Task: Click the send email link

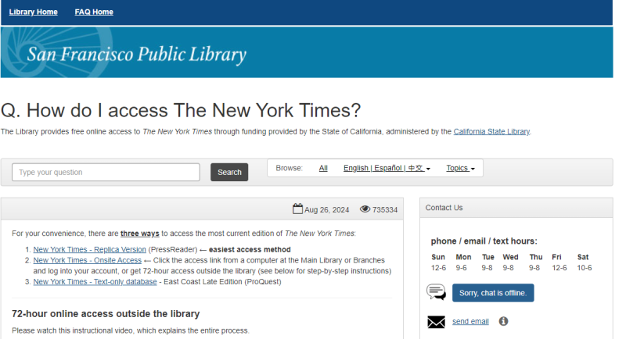Action: (x=470, y=321)
